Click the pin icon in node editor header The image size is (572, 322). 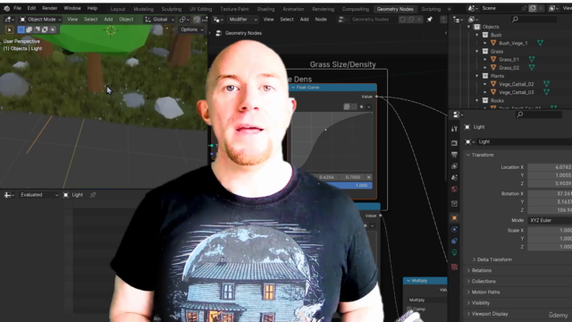(x=429, y=20)
